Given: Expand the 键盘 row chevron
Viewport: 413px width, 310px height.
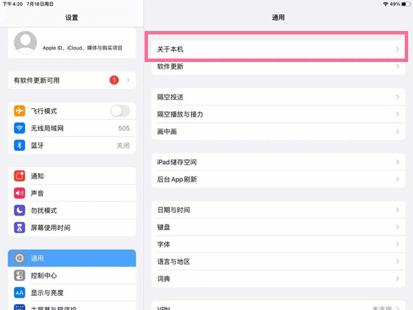Looking at the screenshot, I should click(x=398, y=227).
